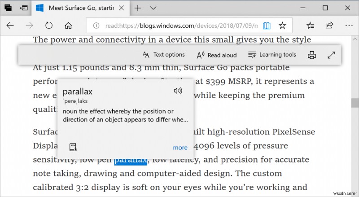Viewport: 359px width, 197px height.
Task: Click the definition text beginning 'noun the effect'
Action: coord(125,115)
